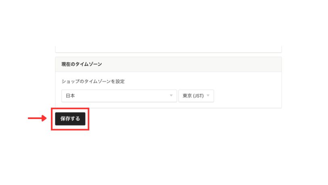Viewport: 328px width, 185px height.
Task: Click the small gray triangle in the wide combo box
Action: [171, 96]
